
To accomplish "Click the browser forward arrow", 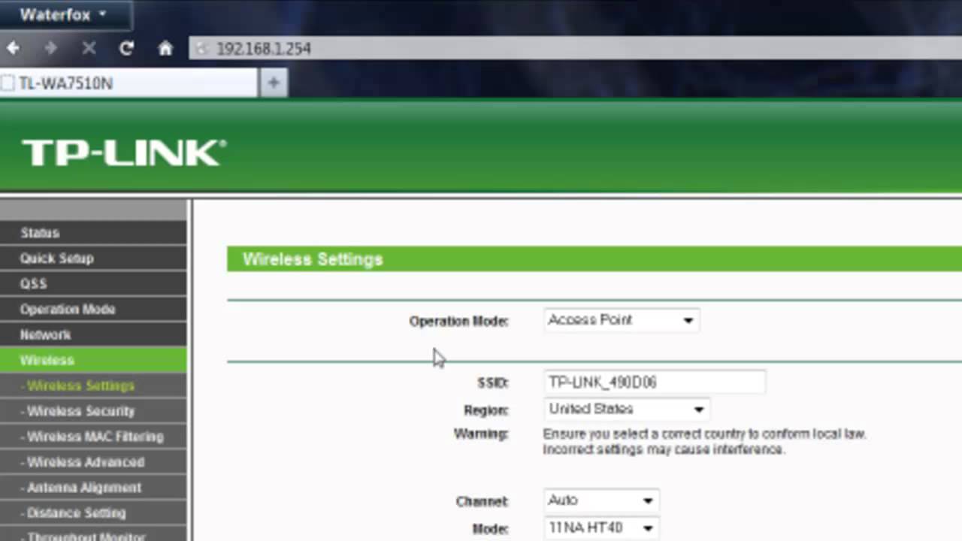I will (x=51, y=49).
